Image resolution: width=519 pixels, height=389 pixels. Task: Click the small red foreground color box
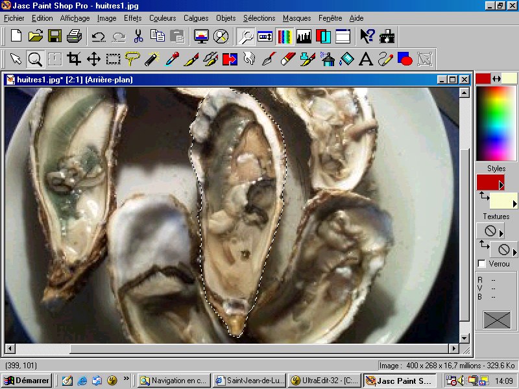483,78
